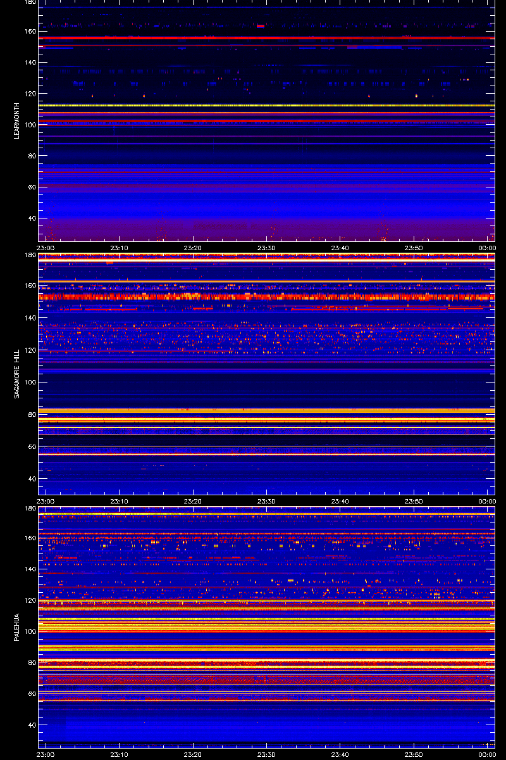The width and height of the screenshot is (506, 760).
Task: Pick the 00:00 time label under Sagamore Hill
Action: 487,501
